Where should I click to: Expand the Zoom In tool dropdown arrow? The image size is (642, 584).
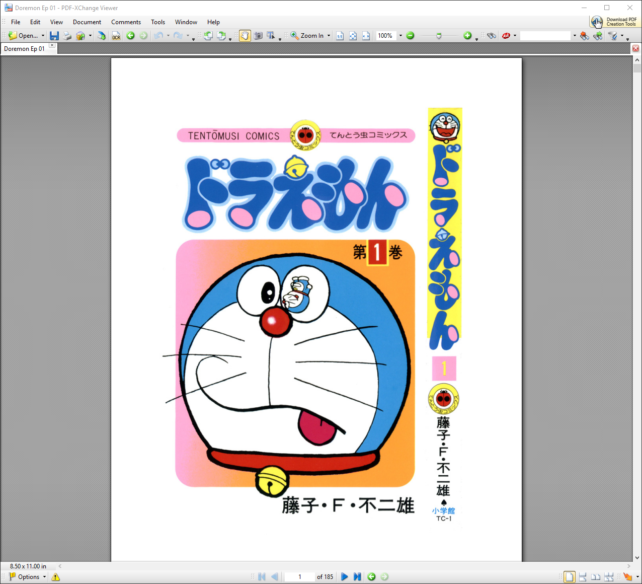point(329,36)
